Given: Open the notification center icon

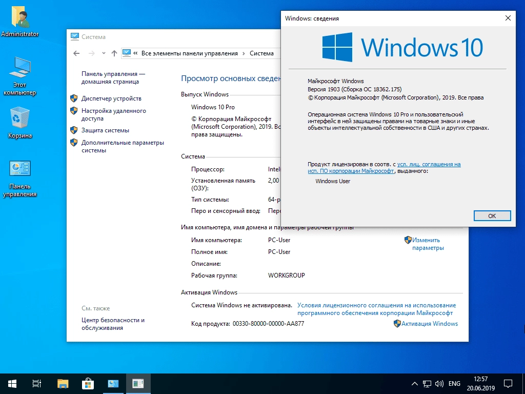Looking at the screenshot, I should [x=508, y=384].
